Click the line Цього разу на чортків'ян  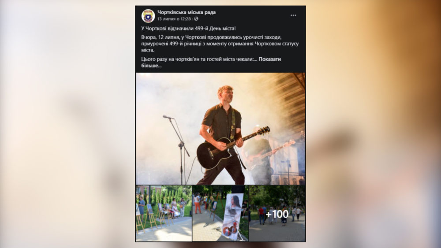pyautogui.click(x=198, y=59)
